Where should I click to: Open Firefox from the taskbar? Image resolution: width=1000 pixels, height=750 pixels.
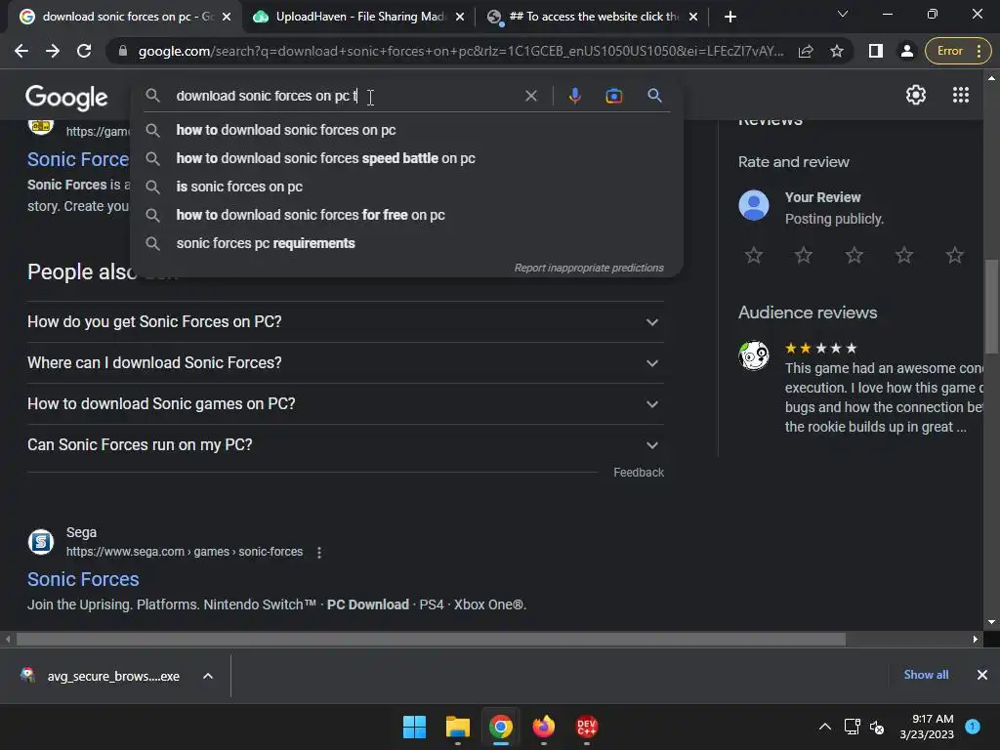pyautogui.click(x=543, y=727)
